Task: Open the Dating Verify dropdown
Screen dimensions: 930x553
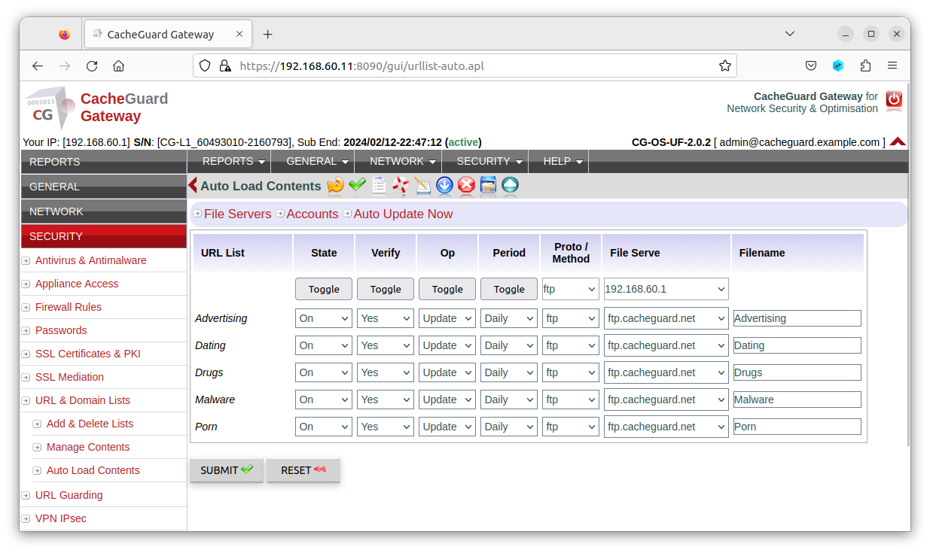Action: [386, 345]
